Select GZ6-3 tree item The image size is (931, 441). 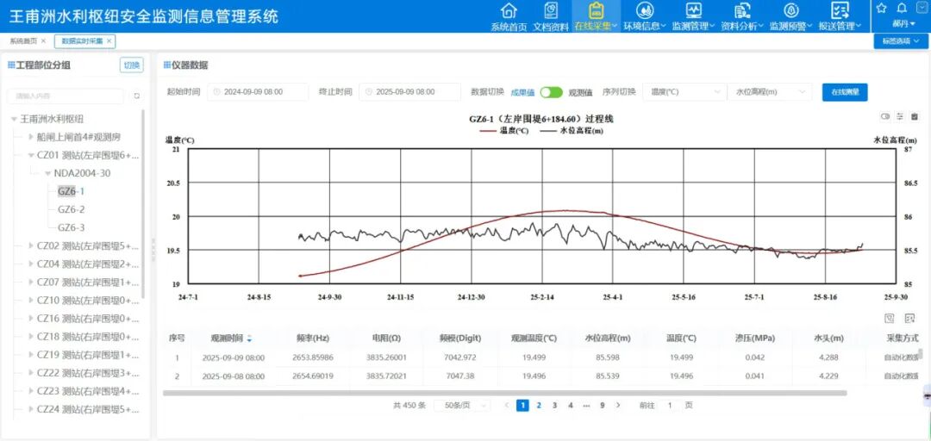click(71, 227)
